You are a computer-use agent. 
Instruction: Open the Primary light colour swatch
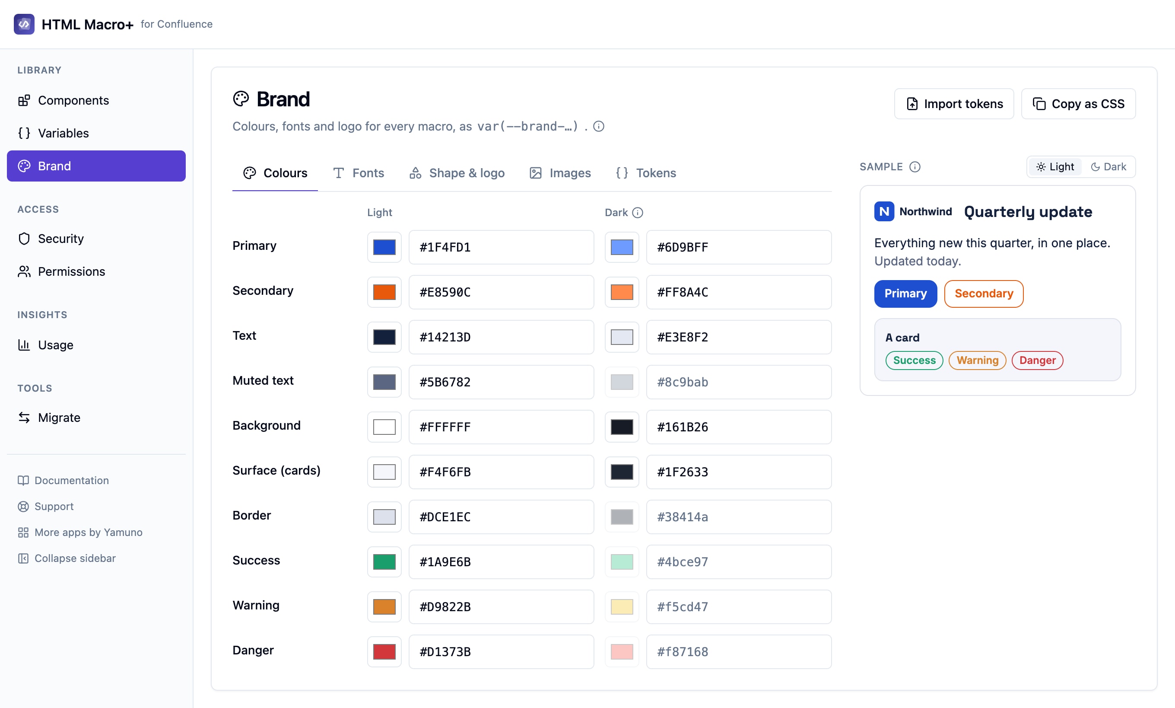(384, 248)
